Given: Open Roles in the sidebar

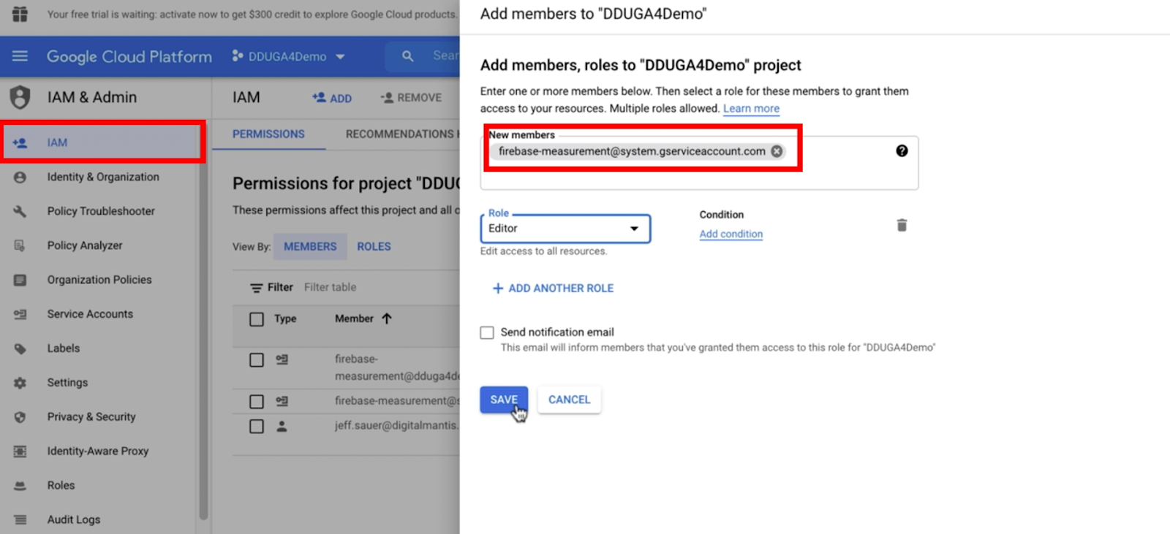Looking at the screenshot, I should click(x=99, y=486).
